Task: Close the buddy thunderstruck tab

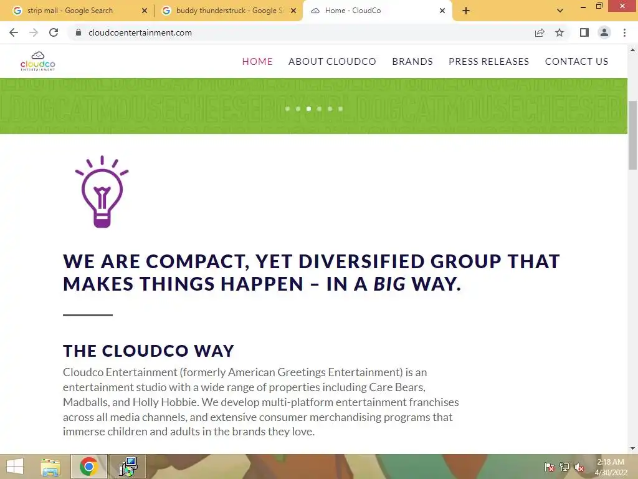Action: point(293,11)
